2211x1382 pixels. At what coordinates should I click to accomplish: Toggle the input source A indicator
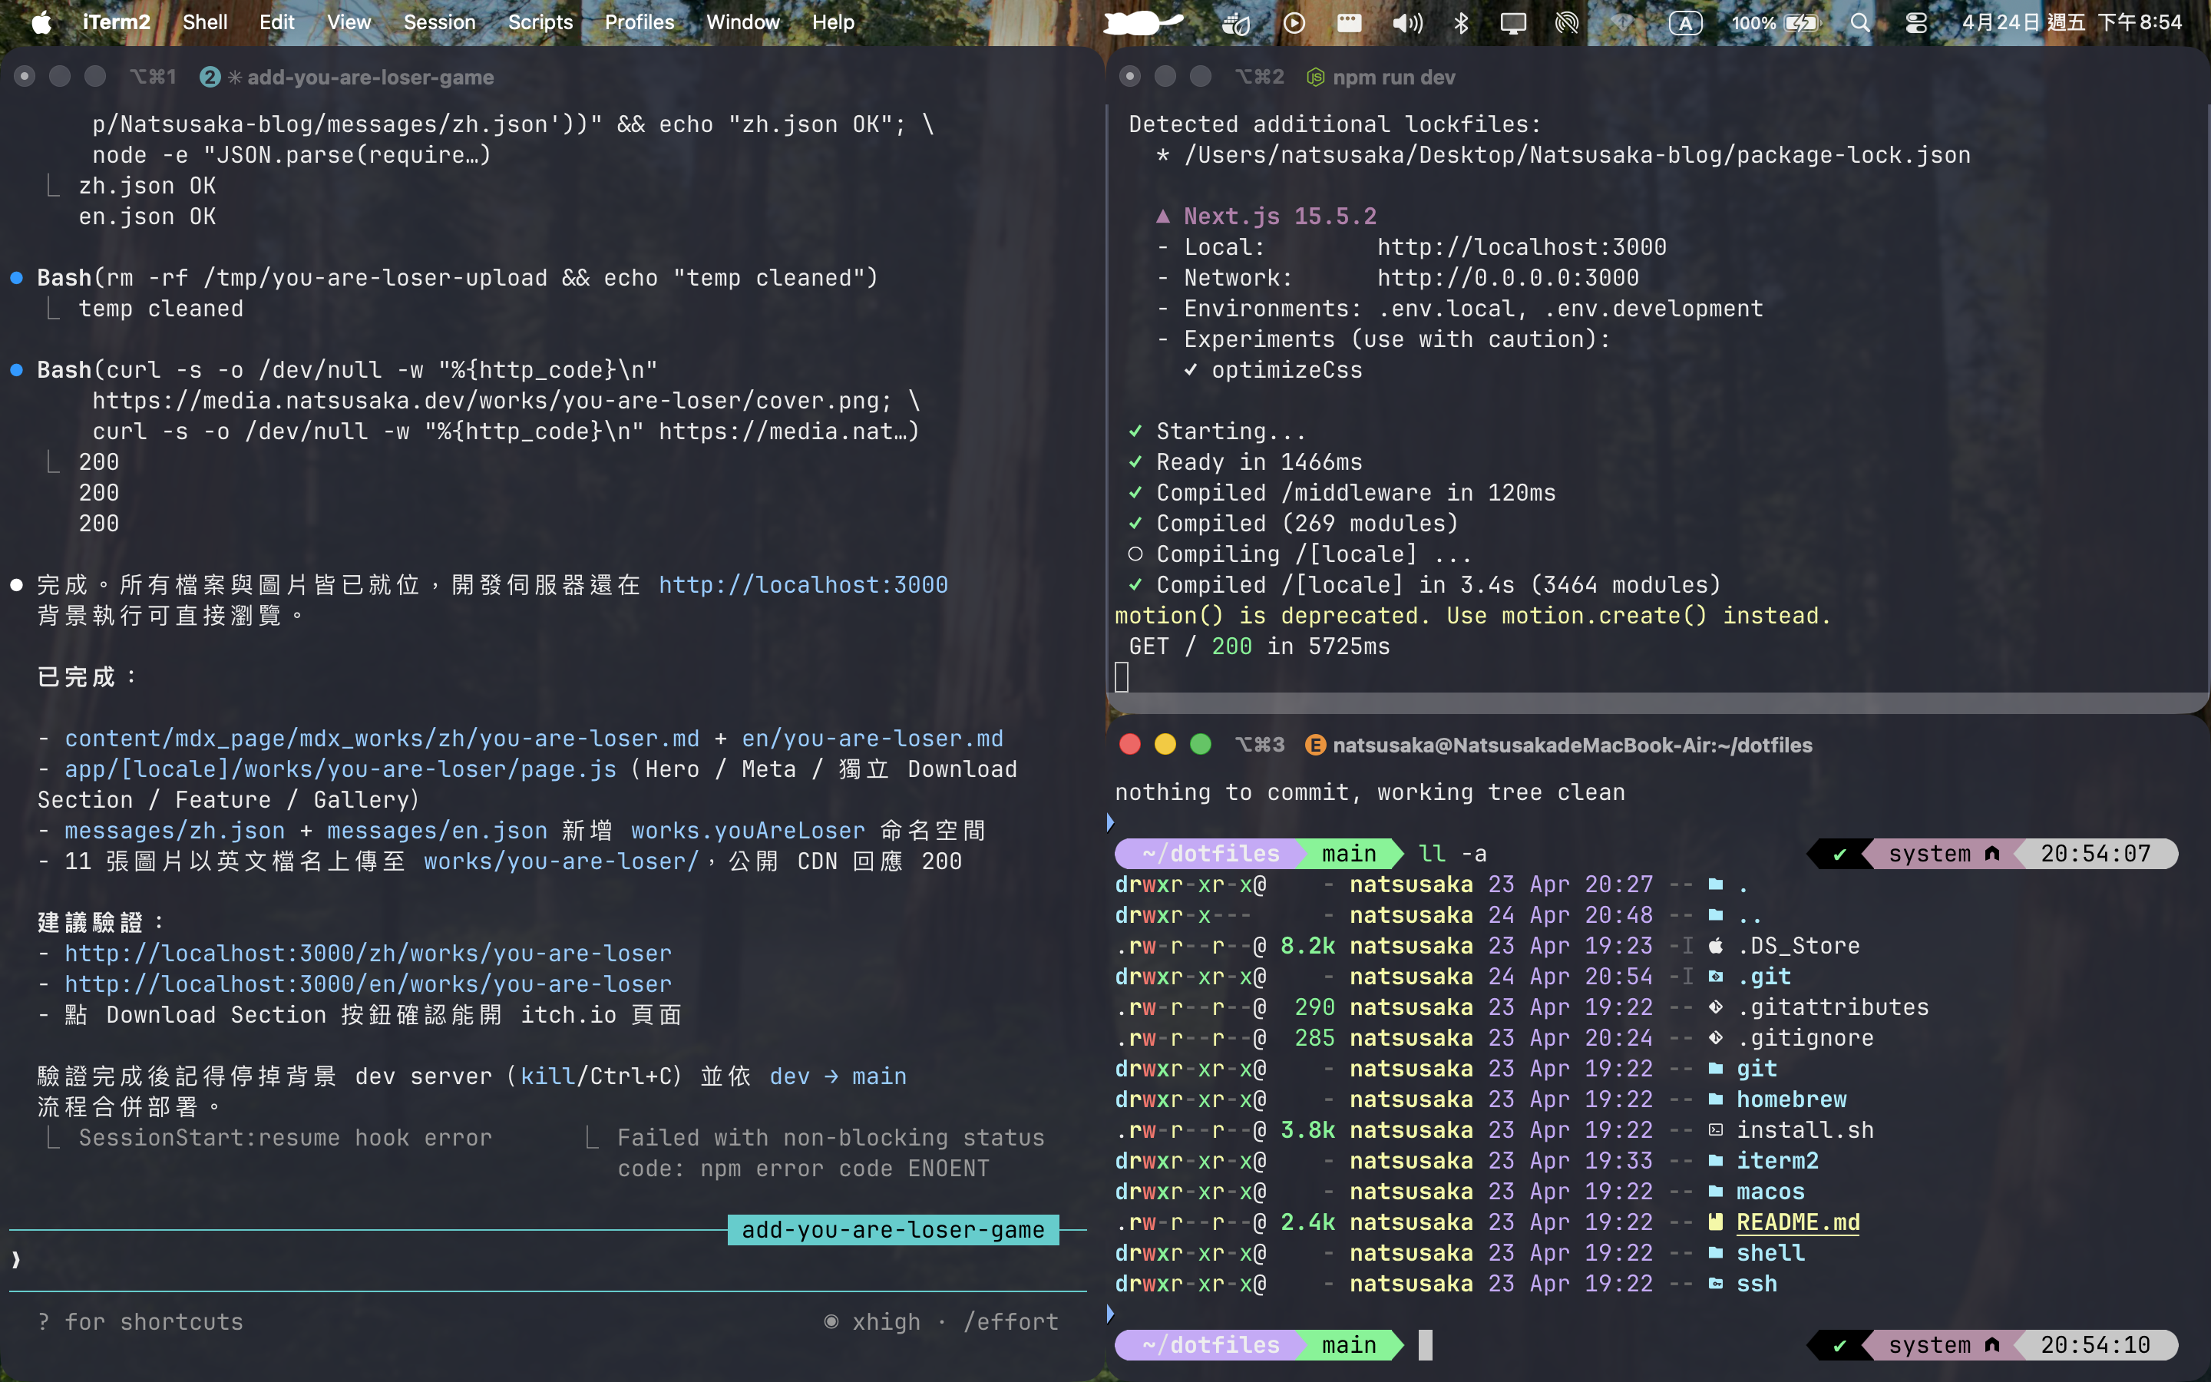[x=1685, y=22]
